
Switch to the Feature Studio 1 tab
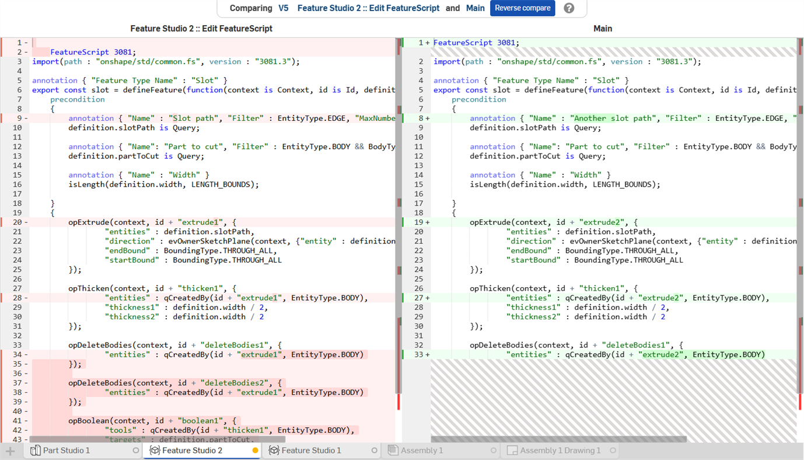[323, 451]
